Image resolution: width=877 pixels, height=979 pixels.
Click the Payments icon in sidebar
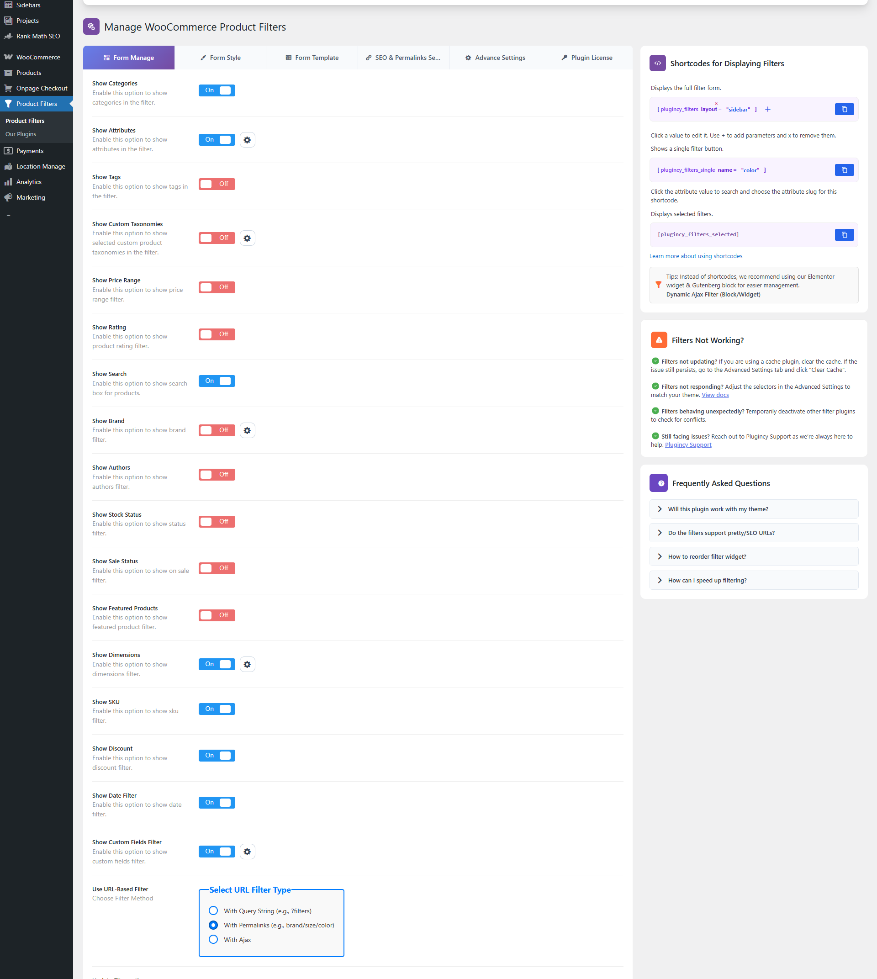[x=8, y=151]
